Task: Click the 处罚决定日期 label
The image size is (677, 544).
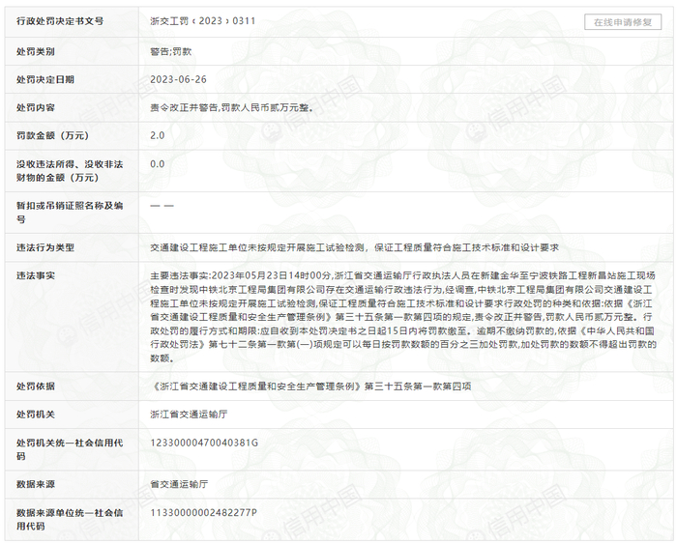Action: tap(45, 79)
